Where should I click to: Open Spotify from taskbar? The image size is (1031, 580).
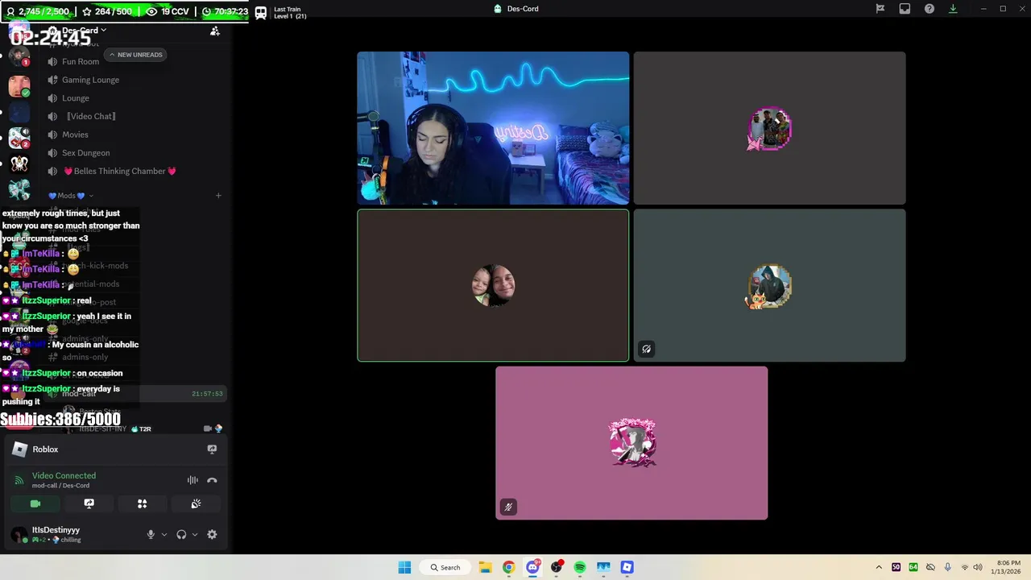point(580,567)
